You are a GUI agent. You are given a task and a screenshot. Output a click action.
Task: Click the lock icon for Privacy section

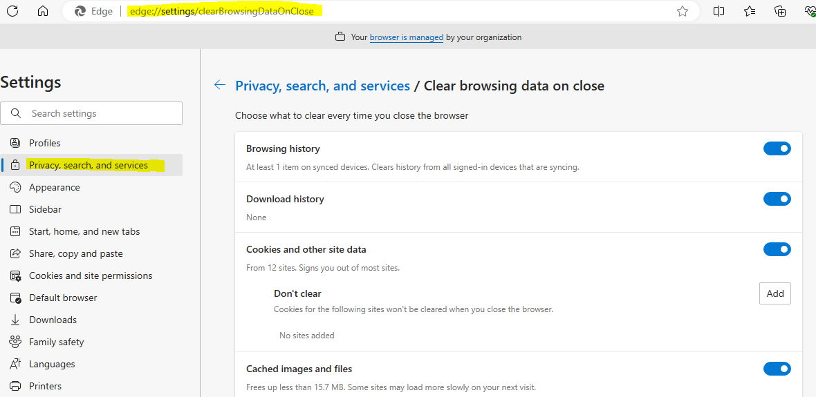[x=15, y=165]
